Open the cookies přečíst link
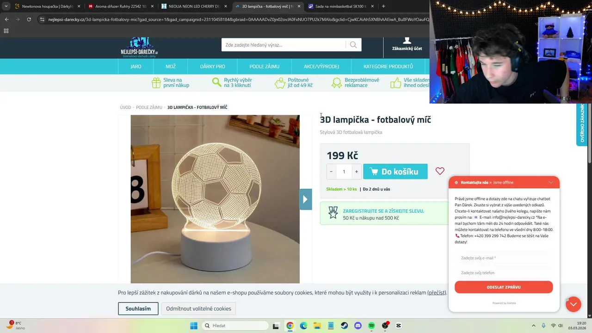Screen dimensions: 592x333 tap(437, 293)
